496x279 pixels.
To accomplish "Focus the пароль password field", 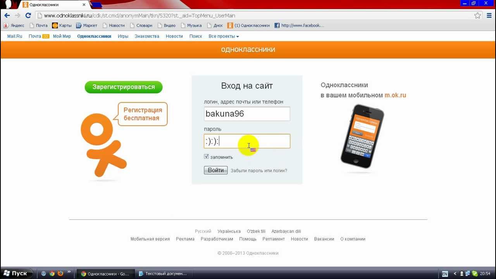I will click(247, 141).
